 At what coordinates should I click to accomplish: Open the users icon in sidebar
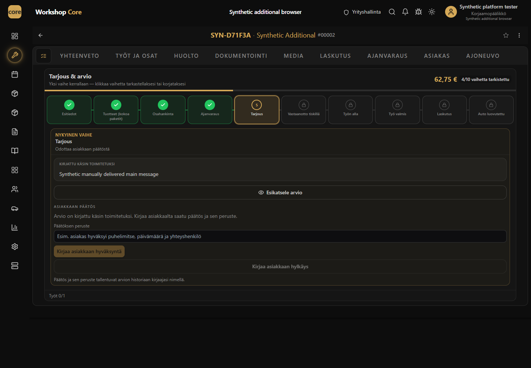tap(15, 189)
